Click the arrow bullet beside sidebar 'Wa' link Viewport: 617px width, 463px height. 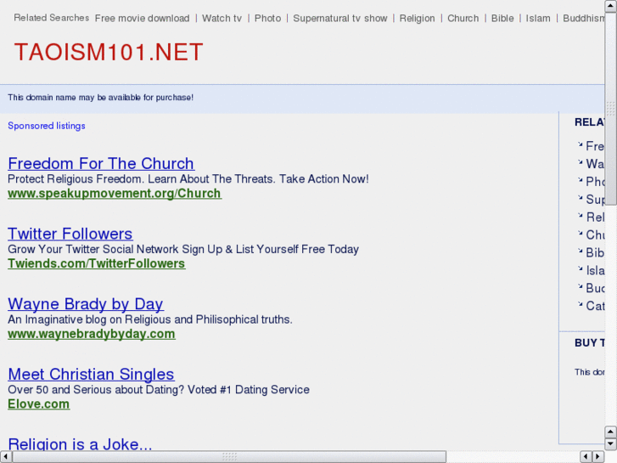(x=580, y=162)
